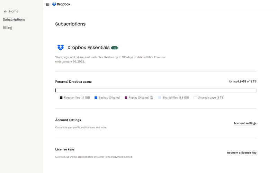
Task: Click the Dropbox Essentials box icon
Action: (61, 48)
